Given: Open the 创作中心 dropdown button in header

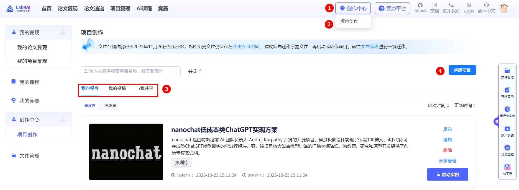Looking at the screenshot, I should (x=353, y=8).
